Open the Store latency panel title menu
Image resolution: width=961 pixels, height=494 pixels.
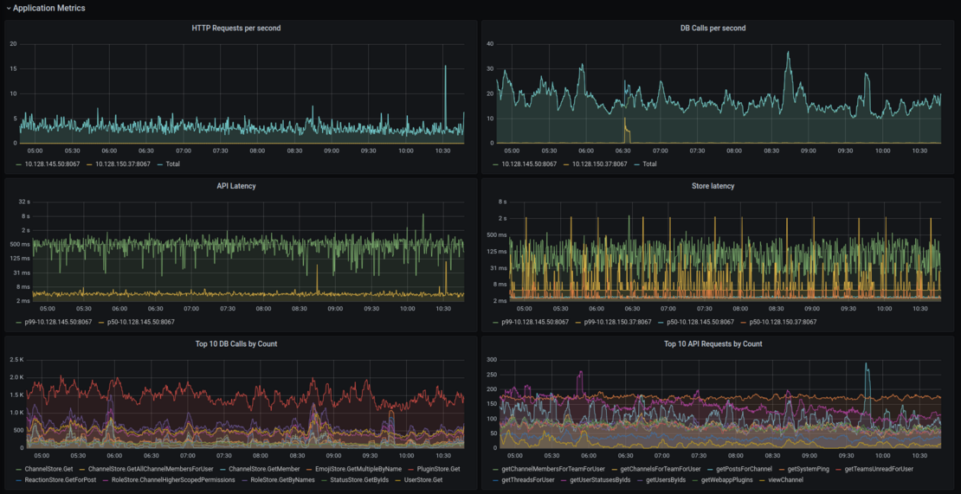[713, 186]
